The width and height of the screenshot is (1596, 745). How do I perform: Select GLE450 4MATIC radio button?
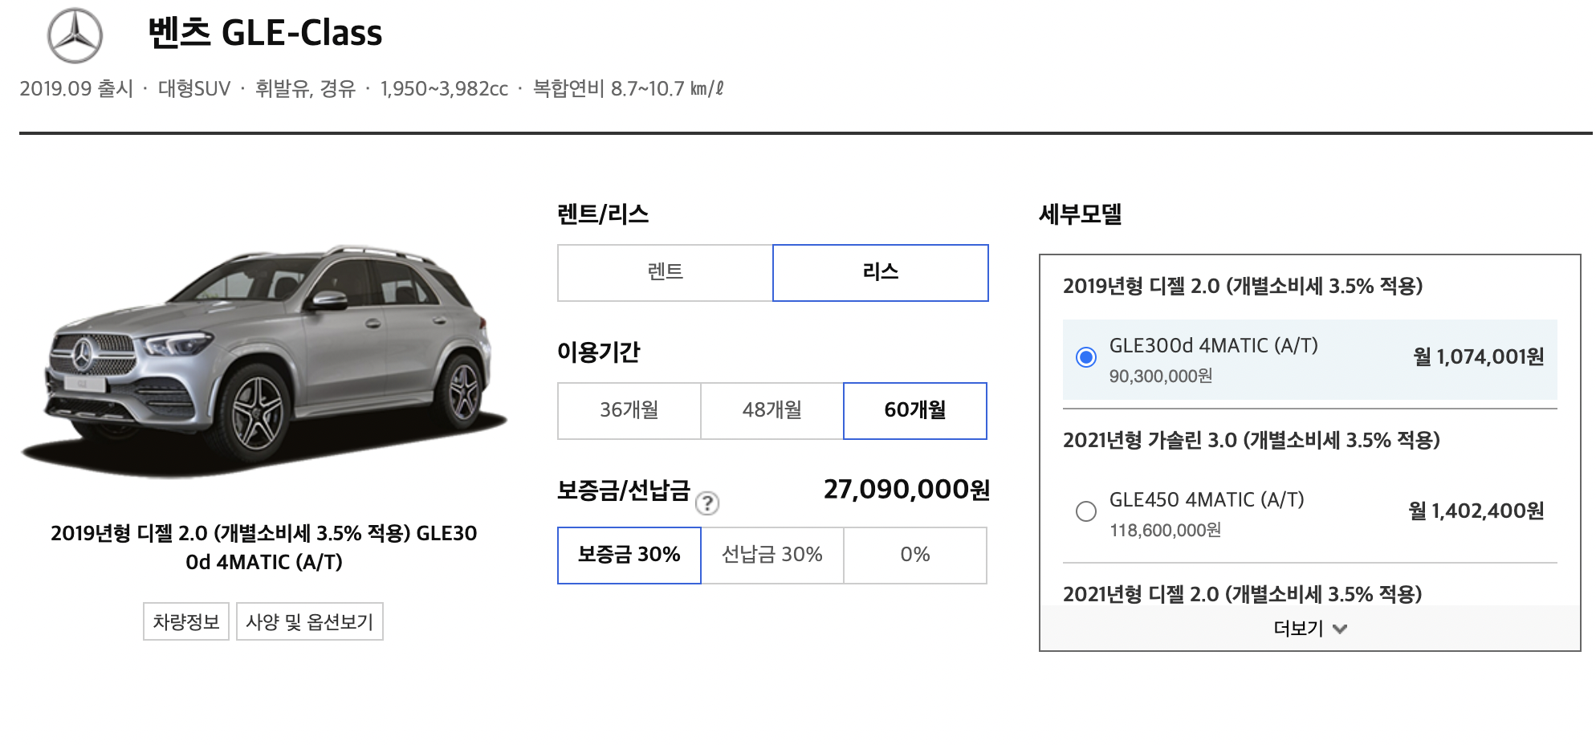(1086, 511)
